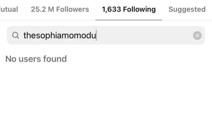This screenshot has height=137, width=212.
Task: Click the word 'Following' in tab bar
Action: click(x=139, y=9)
